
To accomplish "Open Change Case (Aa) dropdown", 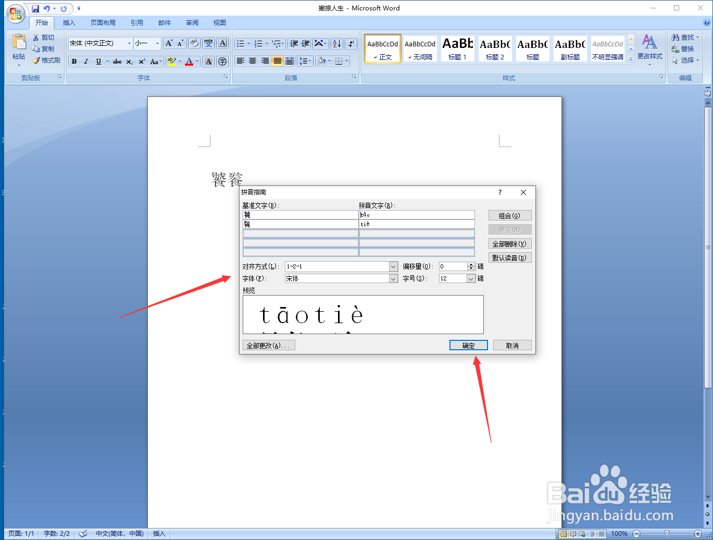I will [156, 62].
